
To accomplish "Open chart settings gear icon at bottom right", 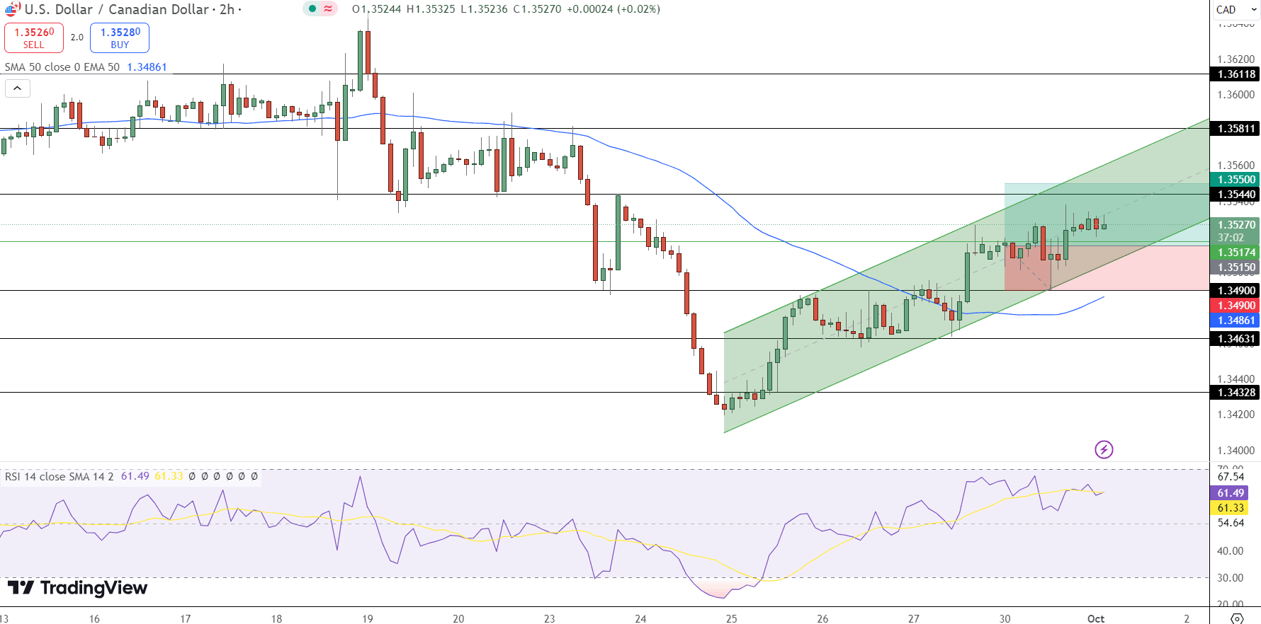I will (x=1236, y=618).
